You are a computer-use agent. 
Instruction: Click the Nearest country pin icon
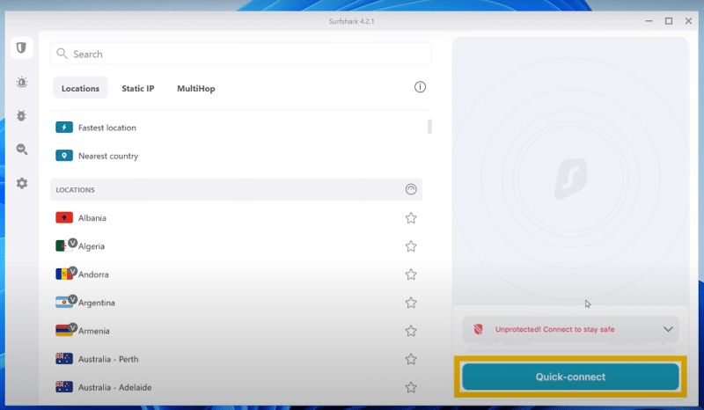(64, 156)
